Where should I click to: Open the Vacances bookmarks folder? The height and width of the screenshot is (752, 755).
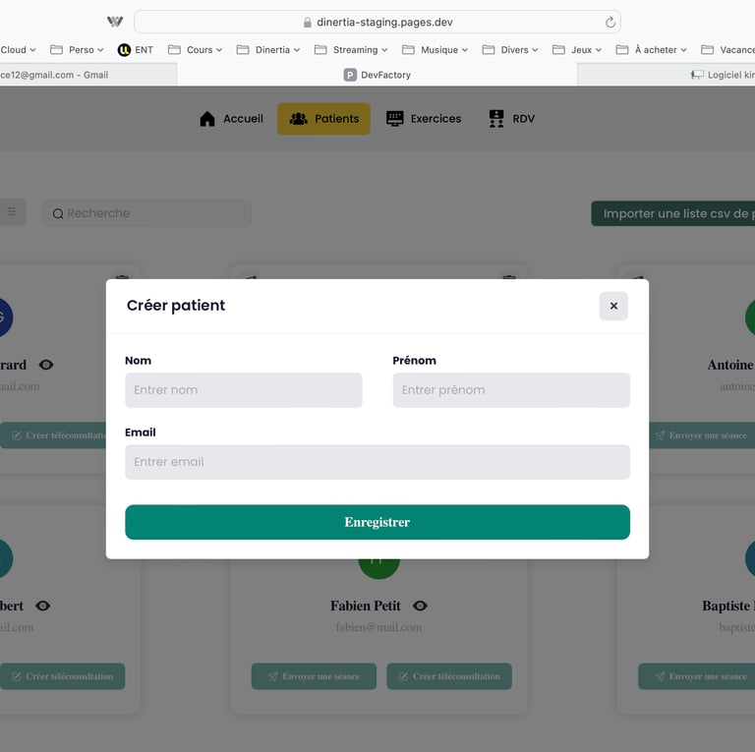click(727, 49)
